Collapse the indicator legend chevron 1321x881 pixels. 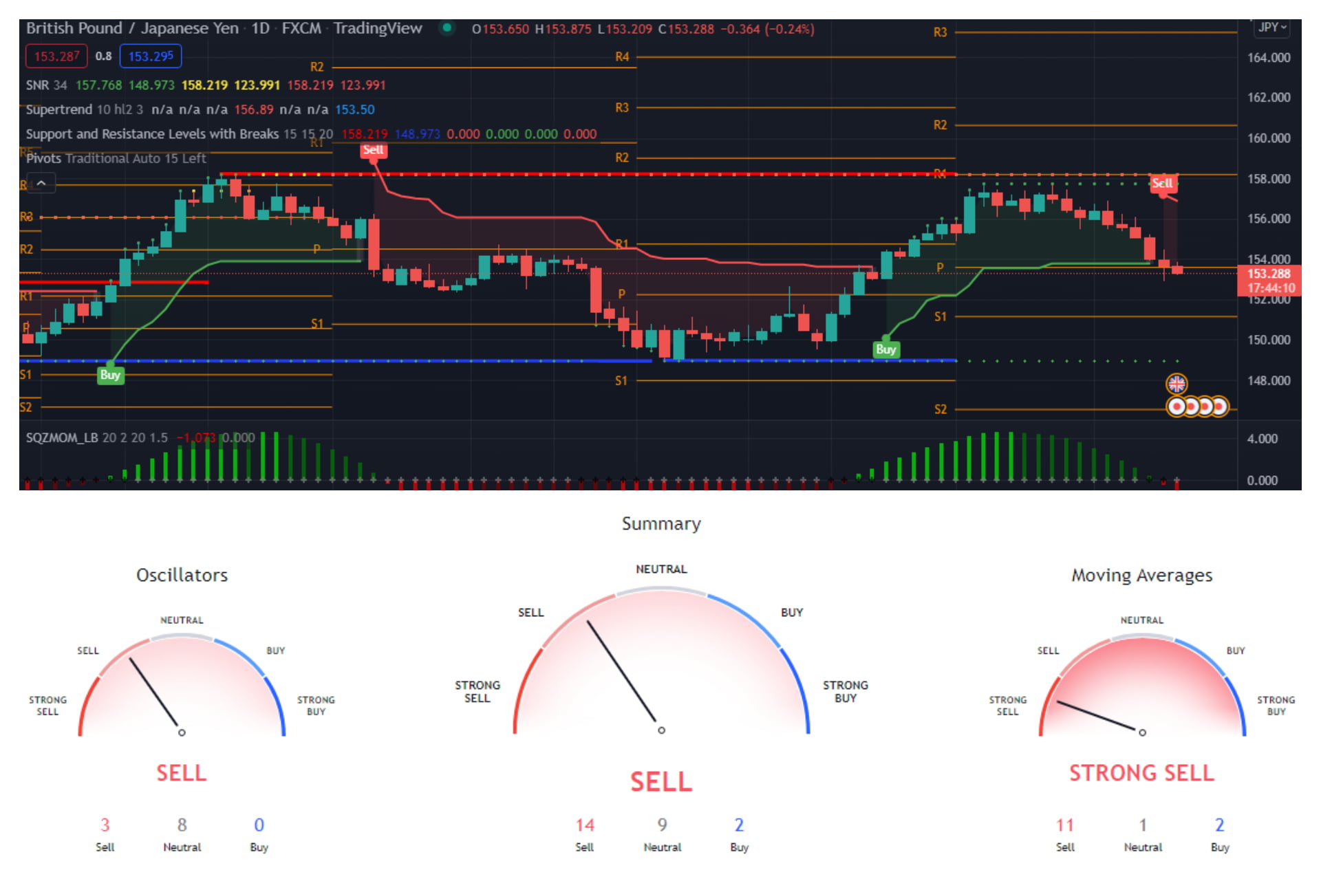click(41, 183)
